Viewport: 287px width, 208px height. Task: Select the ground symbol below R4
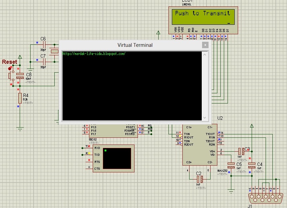21,128
